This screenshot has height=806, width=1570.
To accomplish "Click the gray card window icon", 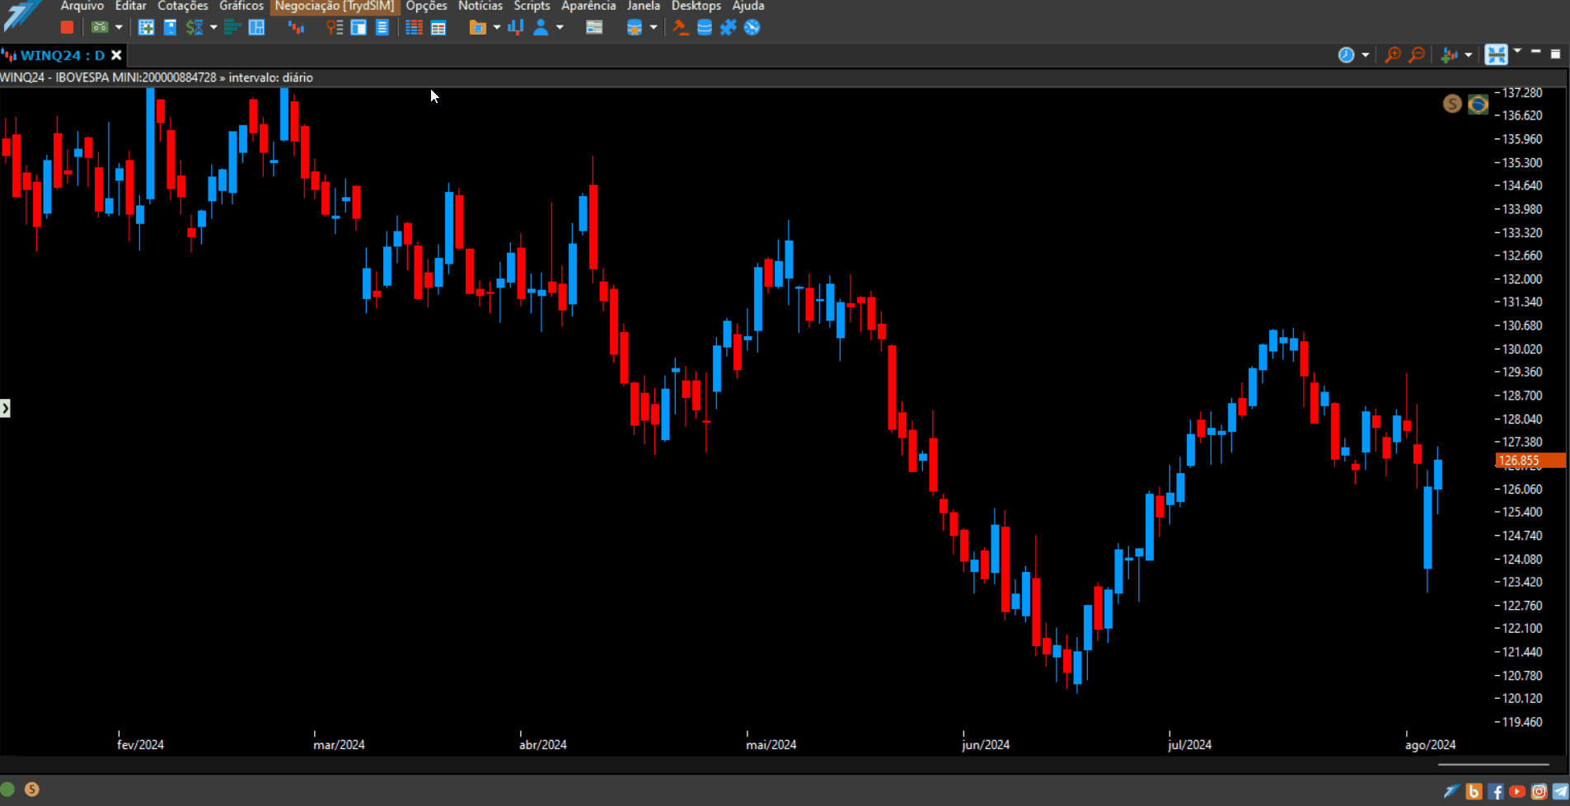I will coord(594,27).
